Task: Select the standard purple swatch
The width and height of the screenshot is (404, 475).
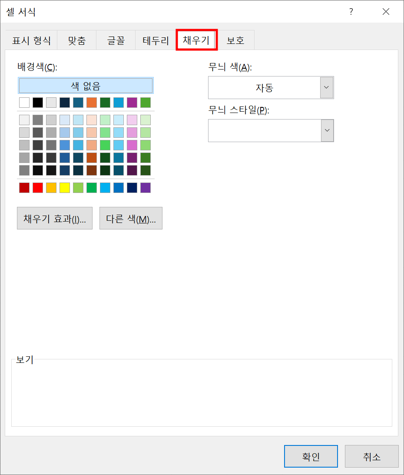Action: tap(146, 188)
